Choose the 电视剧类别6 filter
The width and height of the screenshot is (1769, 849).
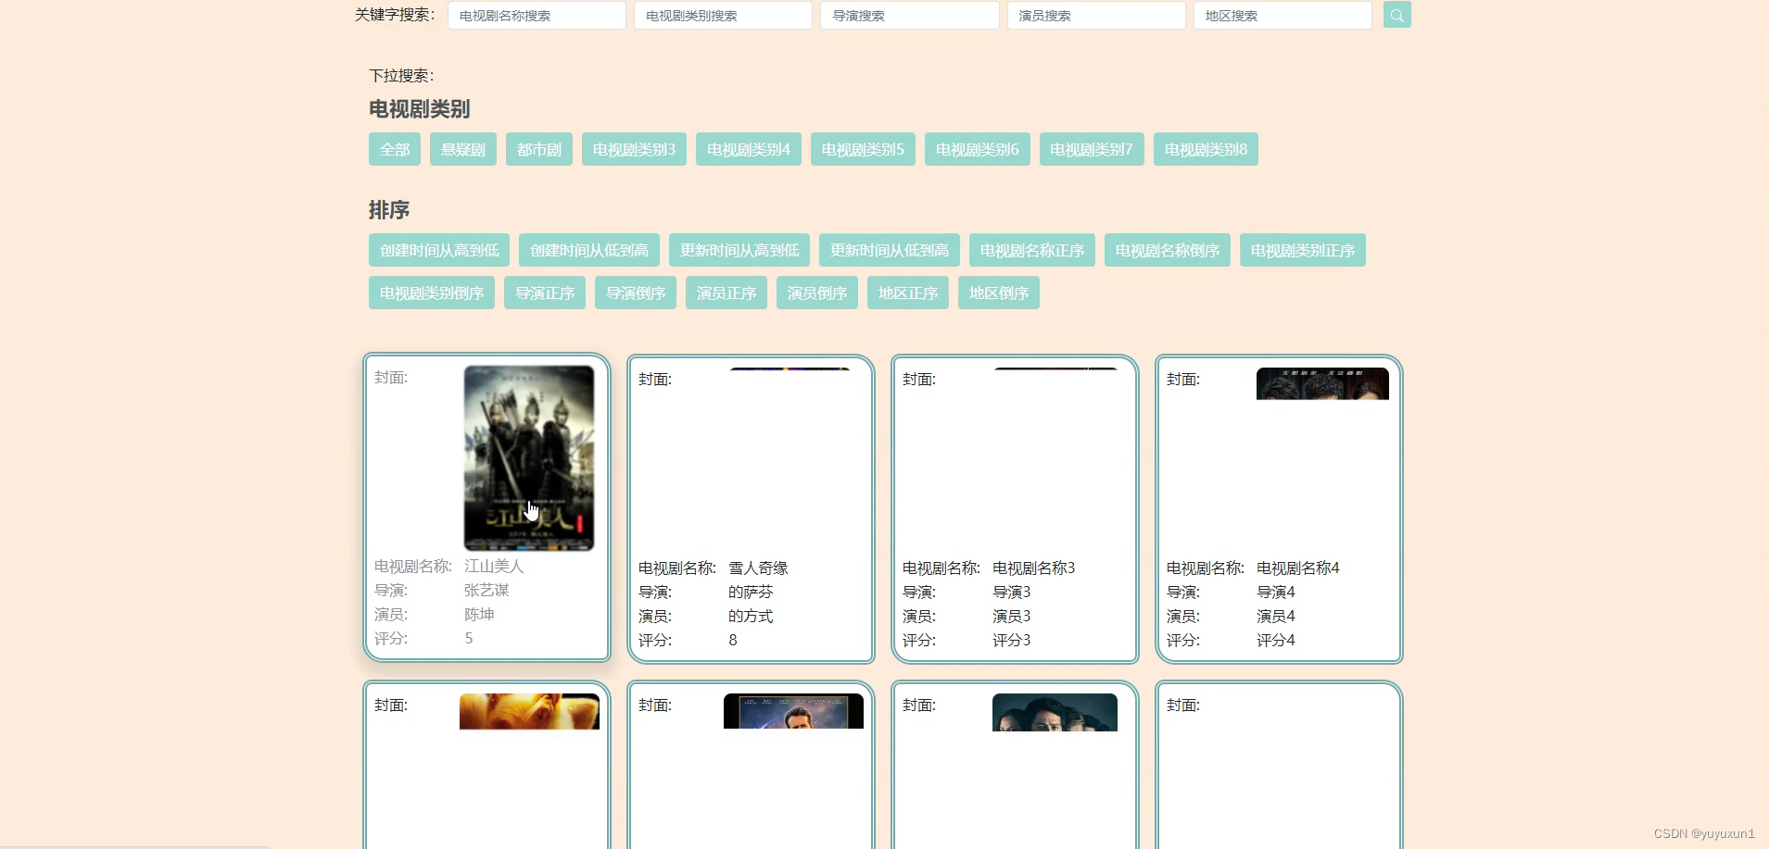point(978,149)
